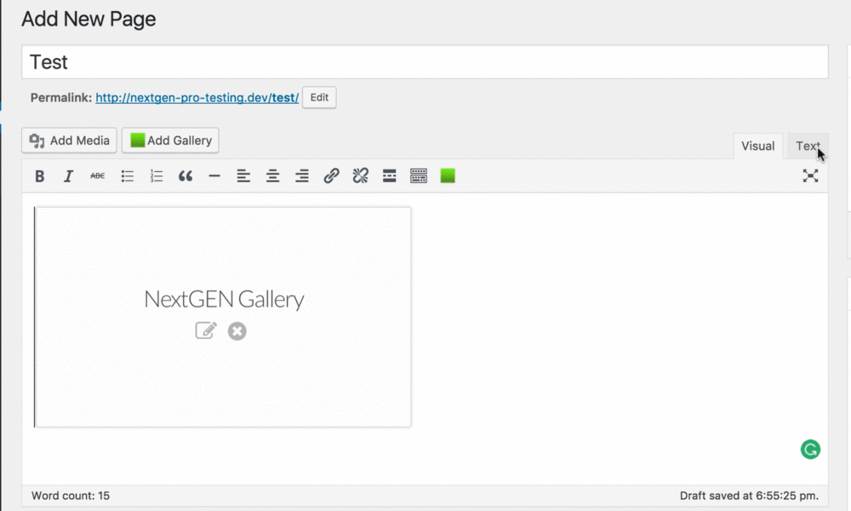The image size is (851, 511).
Task: Switch to the Visual editor tab
Action: tap(757, 146)
